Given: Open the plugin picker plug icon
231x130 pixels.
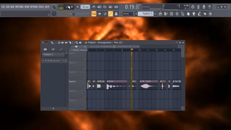Looking at the screenshot, I should click(194, 14).
